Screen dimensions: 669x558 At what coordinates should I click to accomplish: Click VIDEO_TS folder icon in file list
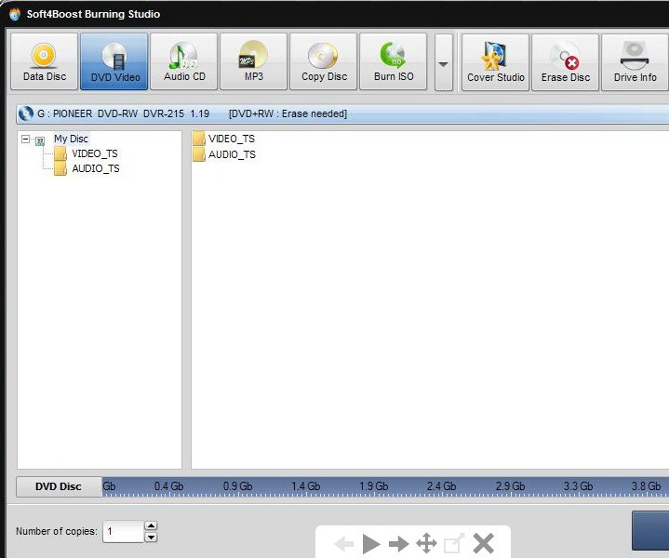[198, 139]
